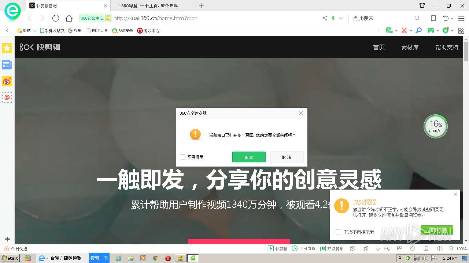This screenshot has height=263, width=469.
Task: Open the extensions grid icon
Action: (461, 30)
